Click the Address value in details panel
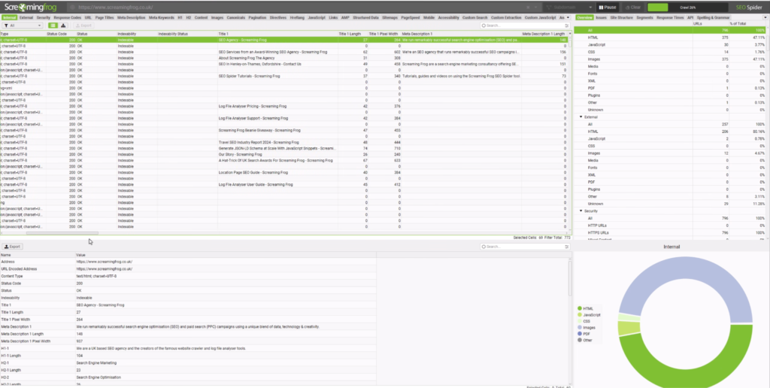Viewport: 770px width, 388px height. coord(104,262)
